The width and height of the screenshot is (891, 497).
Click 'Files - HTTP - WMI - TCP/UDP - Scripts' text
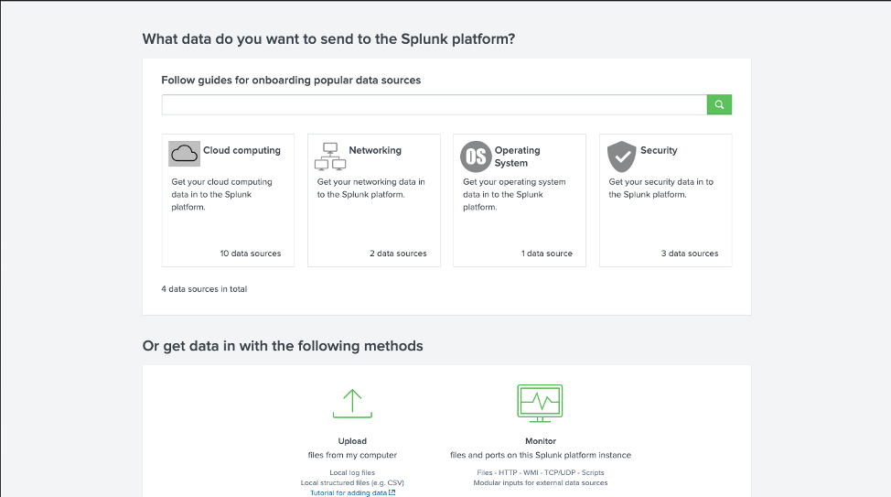click(541, 472)
